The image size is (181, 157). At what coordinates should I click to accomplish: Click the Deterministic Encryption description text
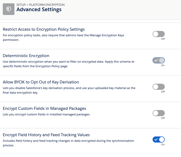(x=69, y=64)
